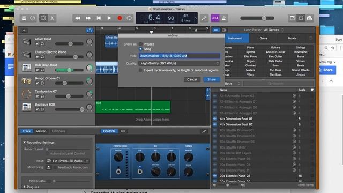
Task: Click the master volume slider in toolbar
Action: (x=257, y=18)
